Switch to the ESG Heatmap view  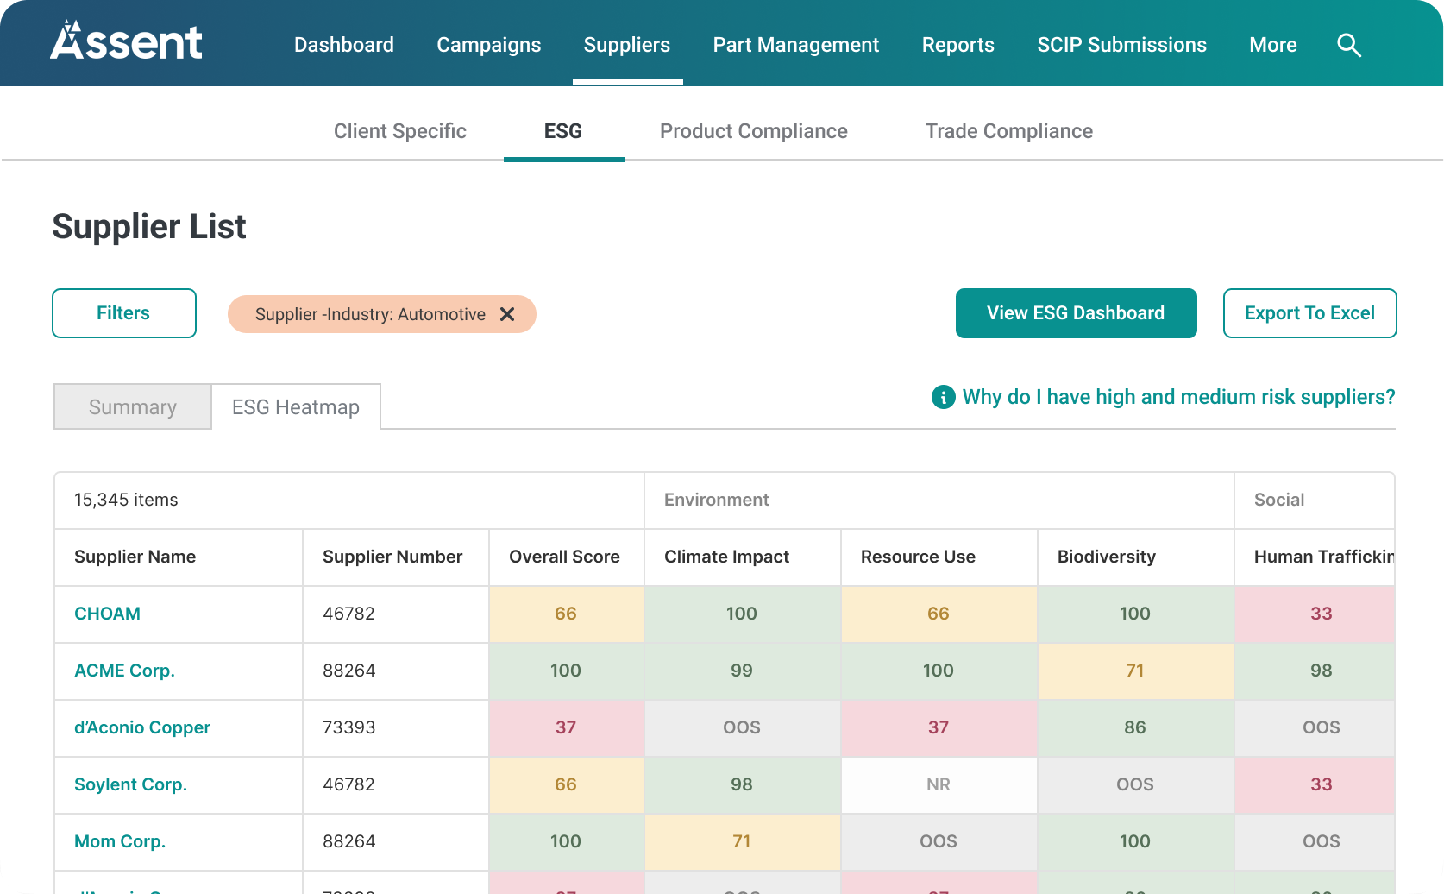click(x=295, y=406)
